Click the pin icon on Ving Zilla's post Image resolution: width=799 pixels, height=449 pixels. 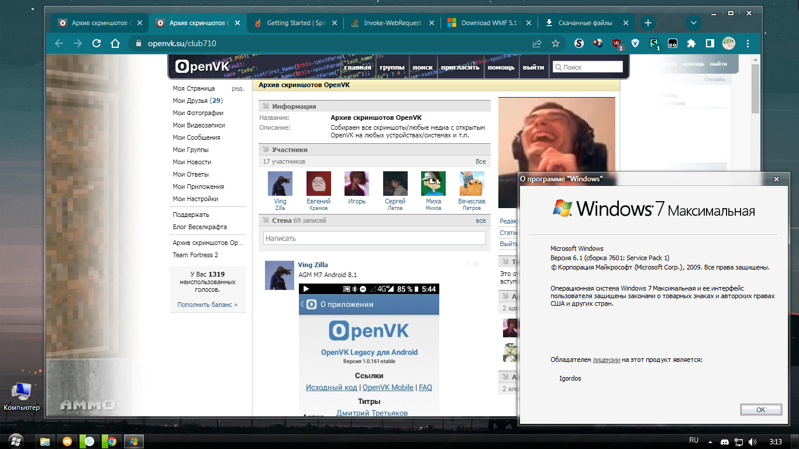(x=467, y=264)
